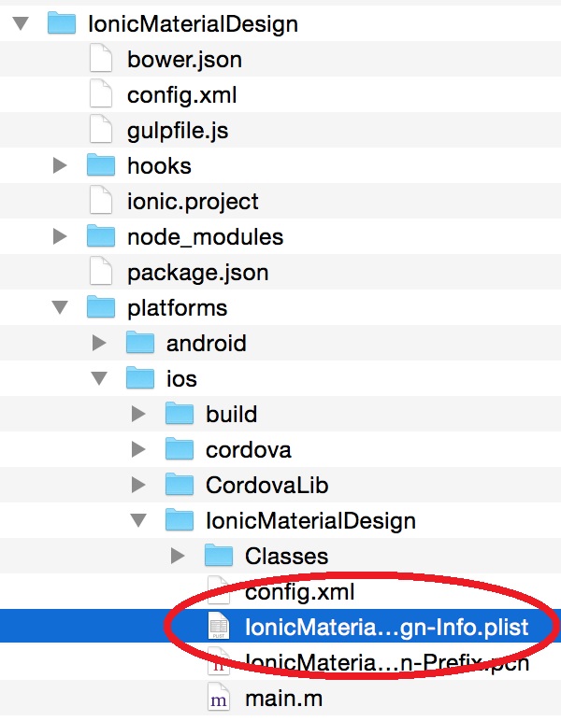Expand the Classes folder
This screenshot has height=721, width=561.
178,556
